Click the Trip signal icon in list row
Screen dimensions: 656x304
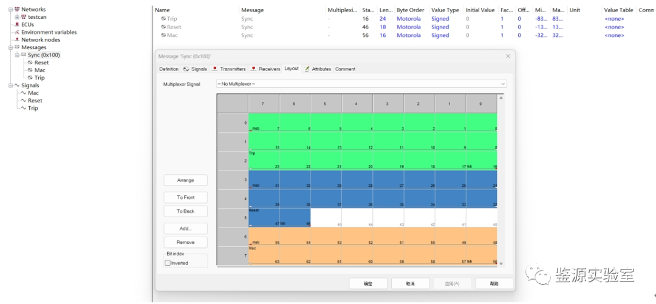tap(163, 19)
